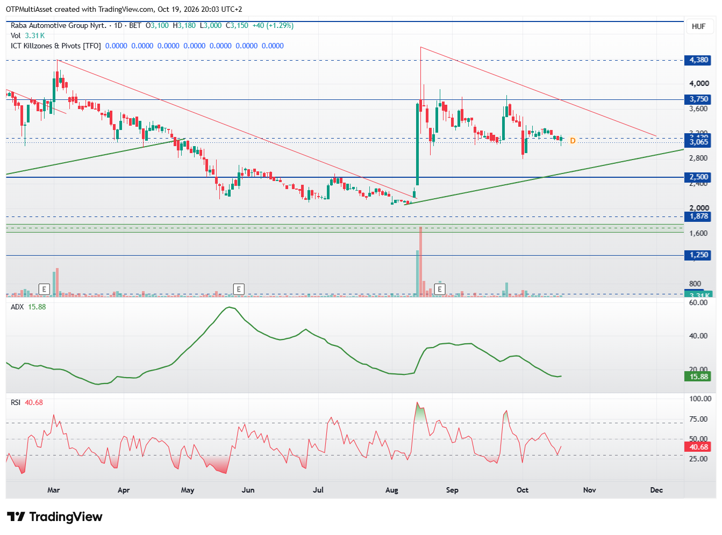
Task: Click the 2,000 tick on the price scale
Action: click(699, 208)
